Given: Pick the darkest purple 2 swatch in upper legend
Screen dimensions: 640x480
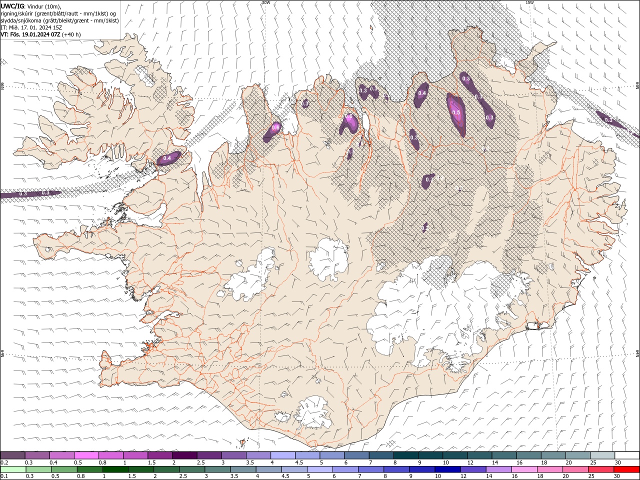Looking at the screenshot, I should (184, 455).
